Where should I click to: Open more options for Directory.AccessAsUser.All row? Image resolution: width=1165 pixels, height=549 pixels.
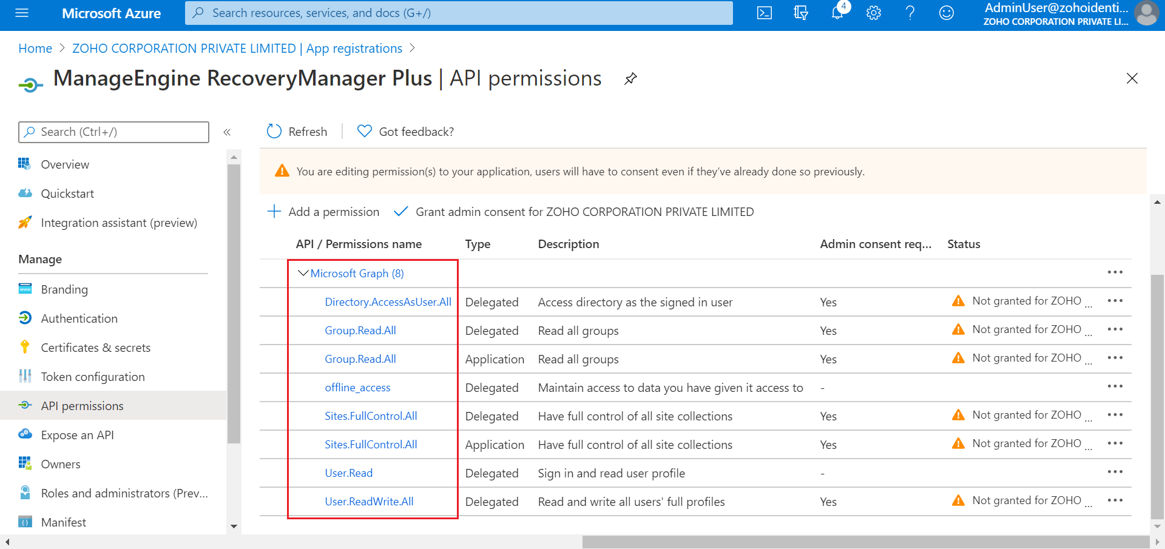(1115, 301)
